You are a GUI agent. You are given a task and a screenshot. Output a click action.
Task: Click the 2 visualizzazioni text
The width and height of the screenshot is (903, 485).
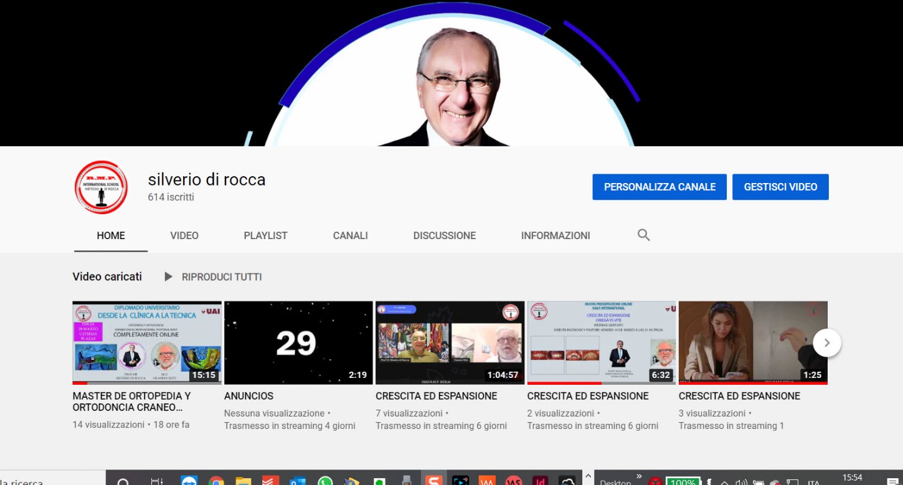[561, 413]
